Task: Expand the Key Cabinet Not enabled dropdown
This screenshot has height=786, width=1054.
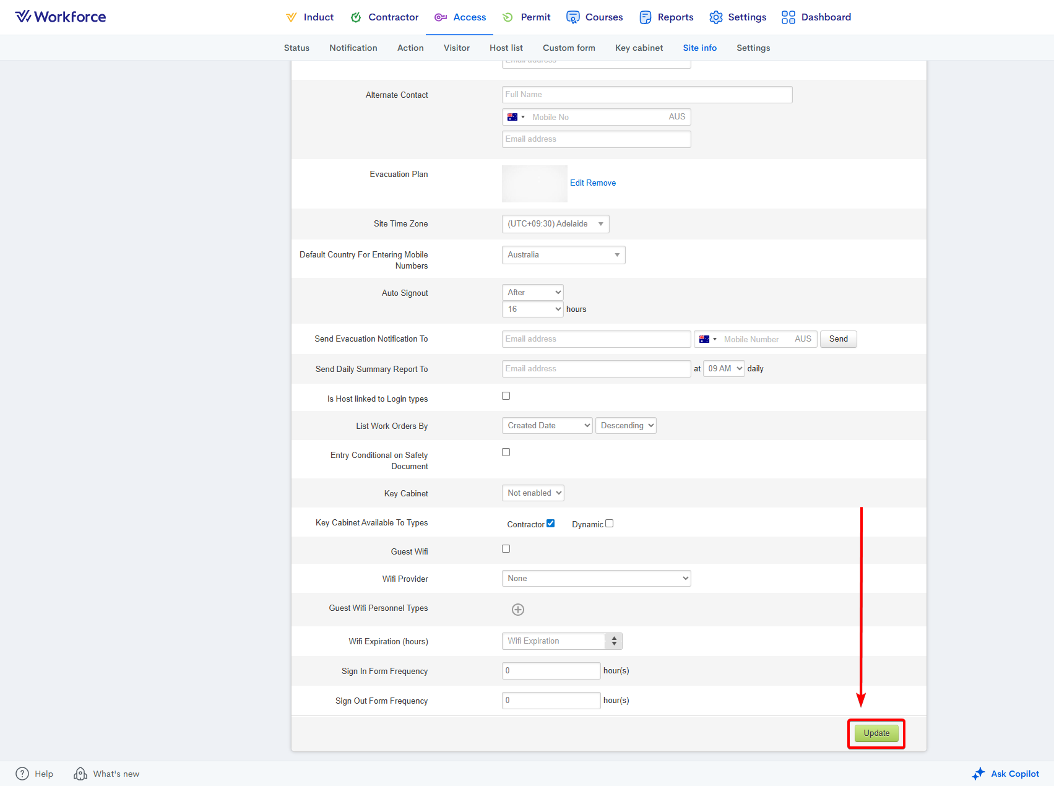Action: pos(533,493)
